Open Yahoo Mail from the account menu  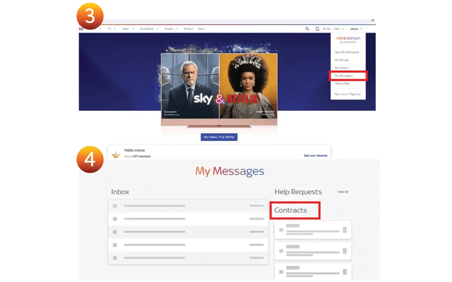342,83
